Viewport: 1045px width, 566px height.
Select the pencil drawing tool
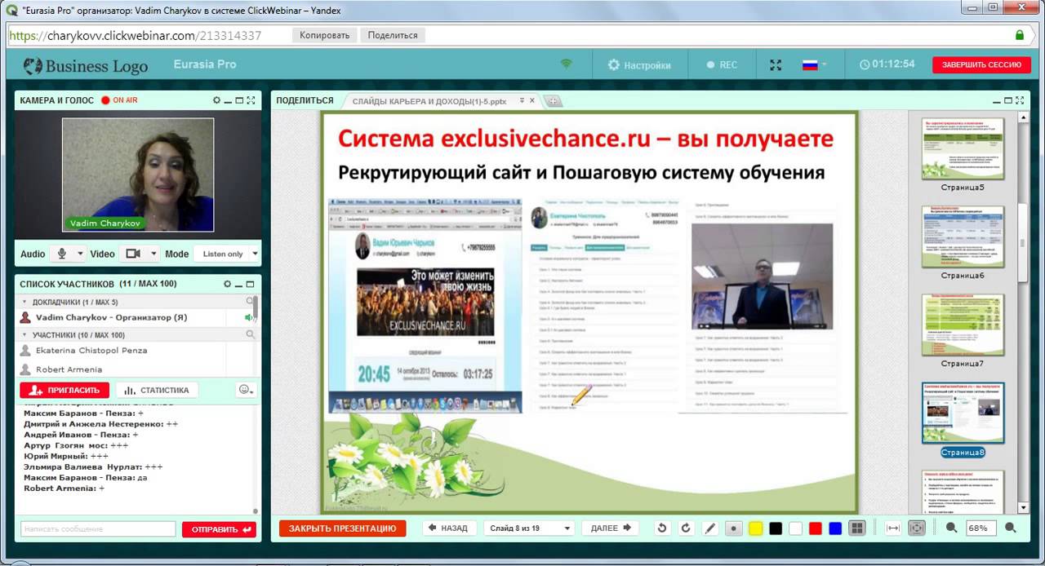click(709, 528)
